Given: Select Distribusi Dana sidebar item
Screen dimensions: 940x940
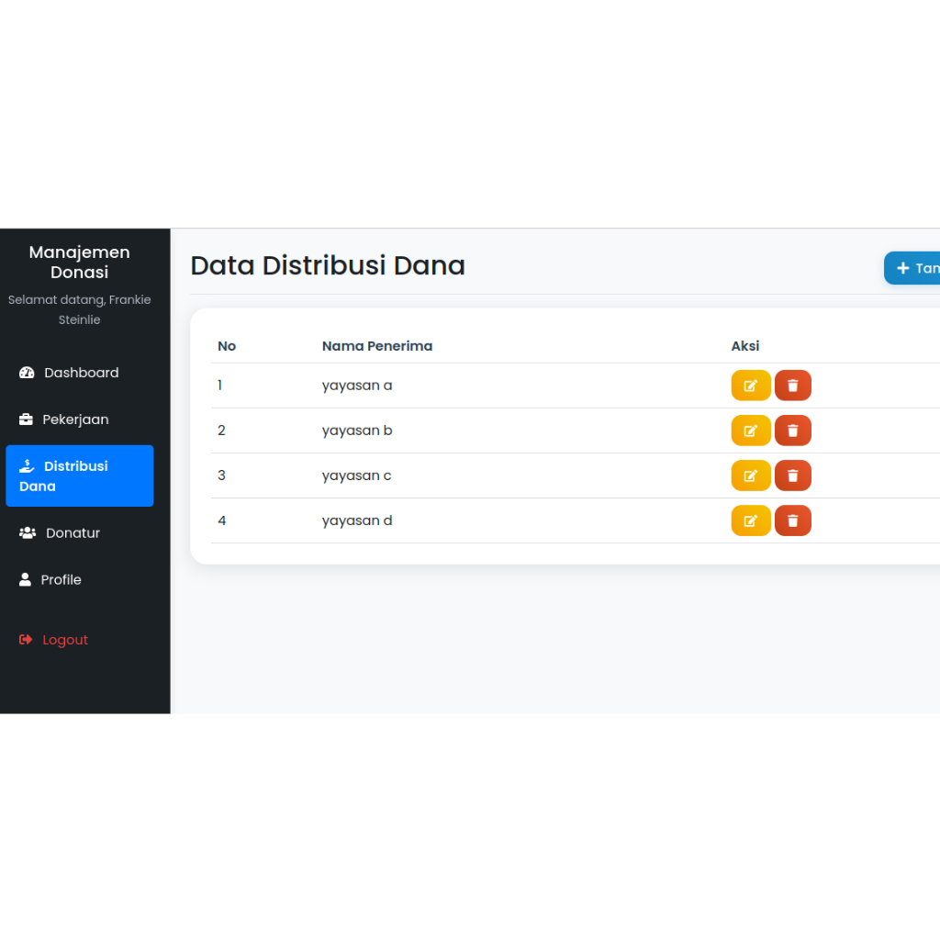Looking at the screenshot, I should point(79,476).
